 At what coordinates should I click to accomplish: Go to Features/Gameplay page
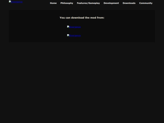pos(88,3)
